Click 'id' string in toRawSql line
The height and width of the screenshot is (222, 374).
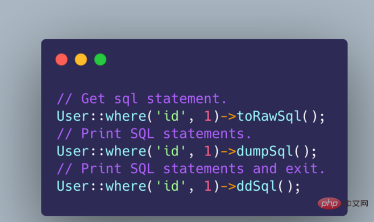click(x=171, y=116)
